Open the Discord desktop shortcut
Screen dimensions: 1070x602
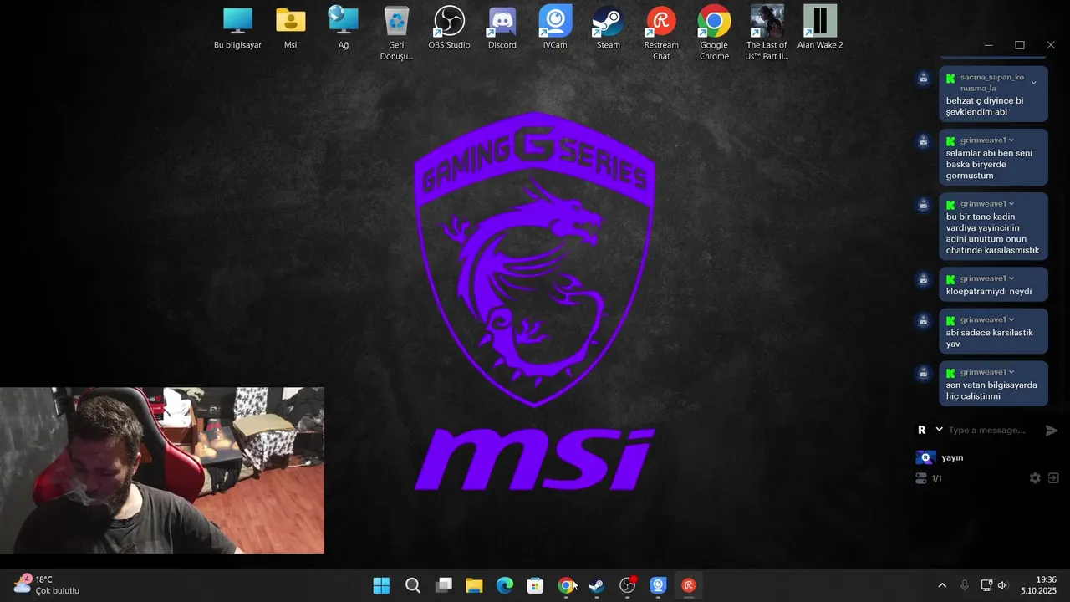click(x=502, y=28)
